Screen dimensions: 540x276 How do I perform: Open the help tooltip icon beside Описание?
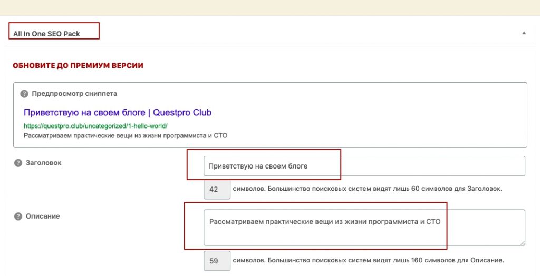[18, 216]
